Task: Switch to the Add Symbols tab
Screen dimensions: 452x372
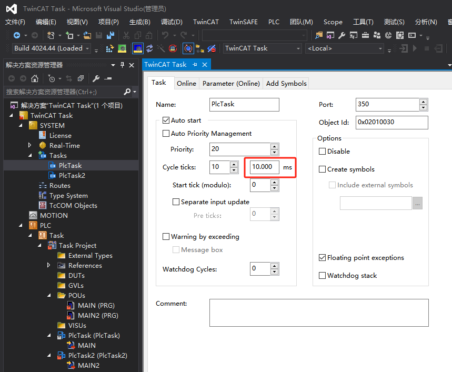Action: click(286, 84)
